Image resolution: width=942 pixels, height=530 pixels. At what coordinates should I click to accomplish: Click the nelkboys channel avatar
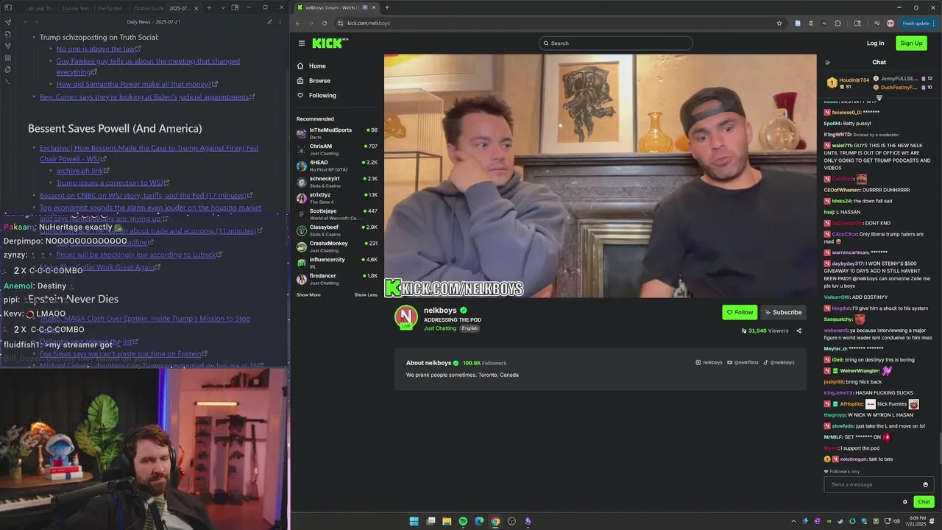(x=406, y=317)
